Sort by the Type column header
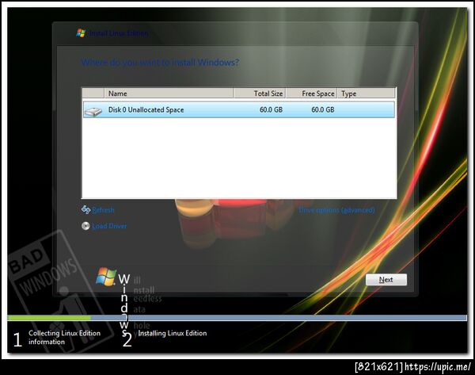 [367, 94]
